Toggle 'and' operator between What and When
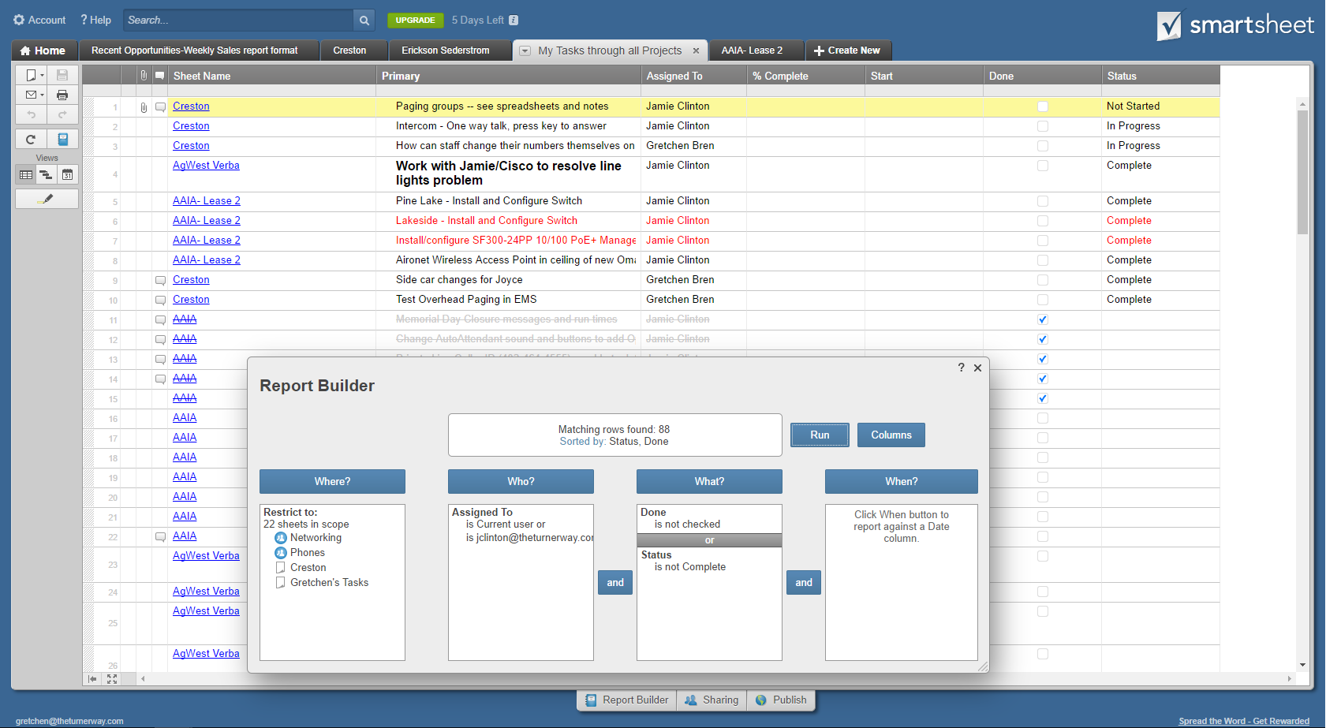Viewport: 1326px width, 728px height. pyautogui.click(x=804, y=583)
